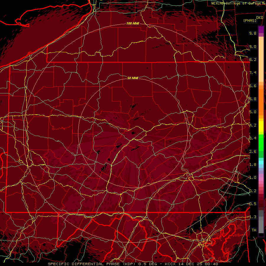Click the 50 NMI range ring label
This screenshot has height=266, width=266.
133,78
